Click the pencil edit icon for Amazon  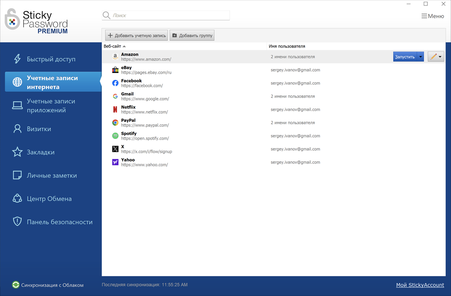(433, 57)
